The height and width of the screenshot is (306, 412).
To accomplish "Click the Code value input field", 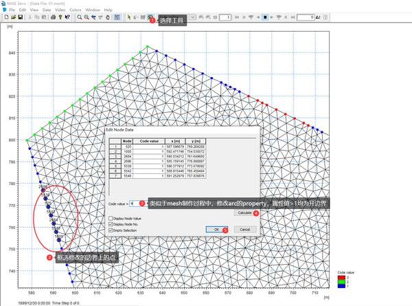I will point(135,204).
